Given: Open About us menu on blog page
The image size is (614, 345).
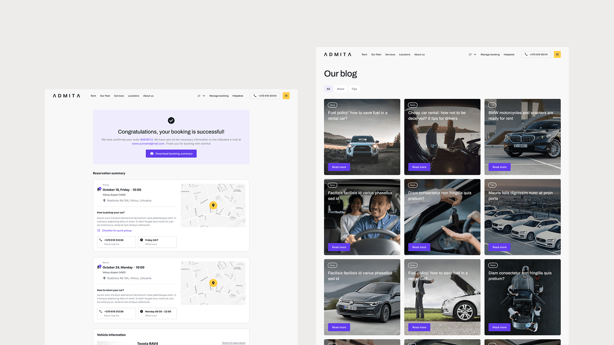Looking at the screenshot, I should pos(419,54).
